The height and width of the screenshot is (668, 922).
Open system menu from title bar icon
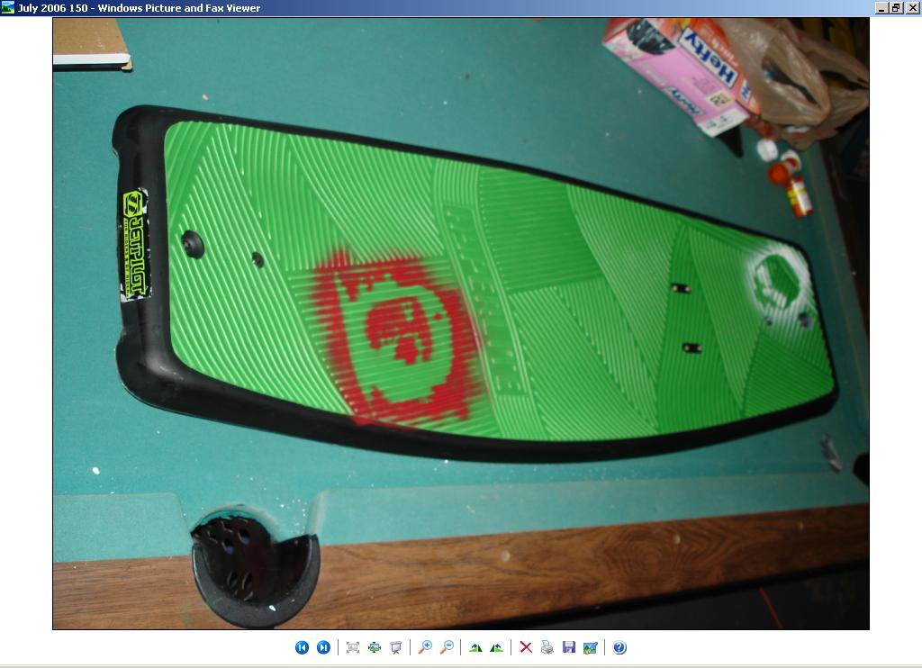click(x=8, y=8)
